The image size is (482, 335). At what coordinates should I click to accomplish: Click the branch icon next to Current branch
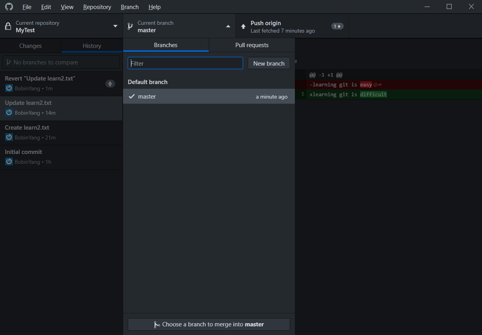130,26
